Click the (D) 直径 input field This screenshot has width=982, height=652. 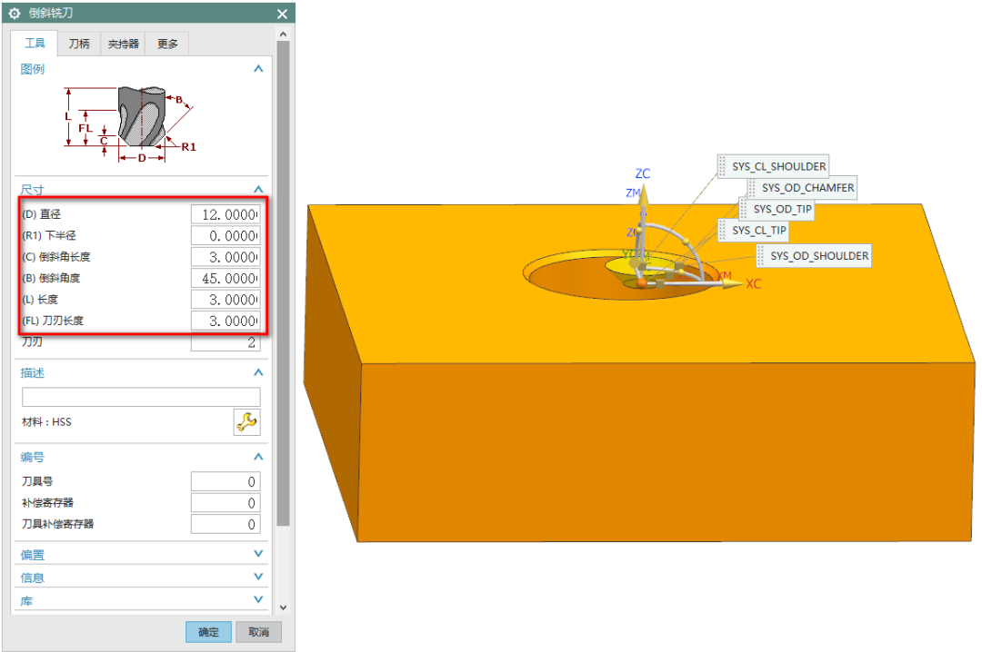[x=225, y=214]
